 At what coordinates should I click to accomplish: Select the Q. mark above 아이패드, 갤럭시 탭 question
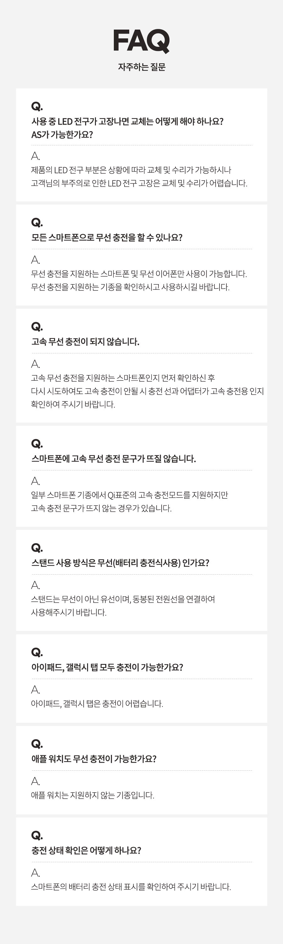36,652
